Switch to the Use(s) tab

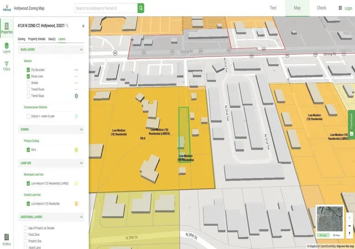52,39
